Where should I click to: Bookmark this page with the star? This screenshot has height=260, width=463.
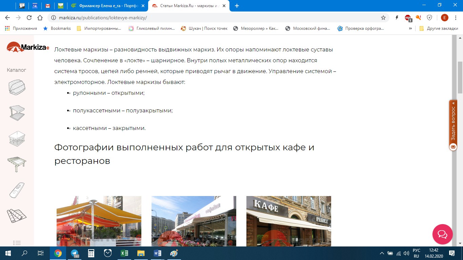point(383,18)
